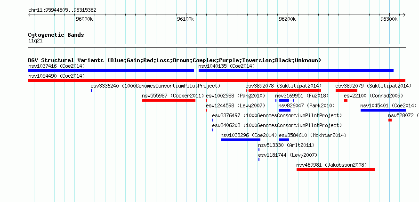
Task: Click the 96100k ruler position
Action: pos(186,19)
